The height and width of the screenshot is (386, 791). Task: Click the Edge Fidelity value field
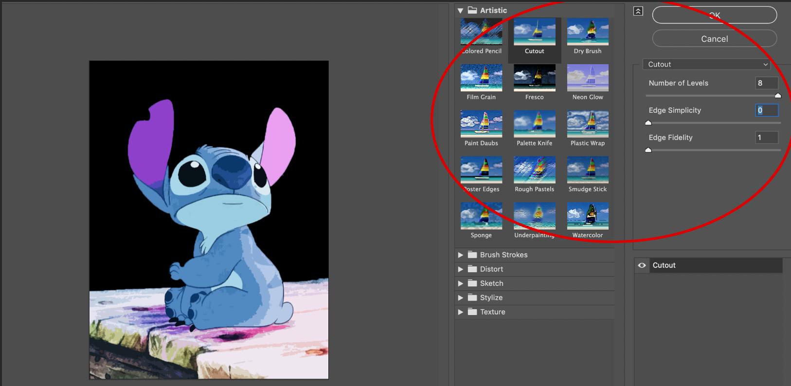[767, 138]
